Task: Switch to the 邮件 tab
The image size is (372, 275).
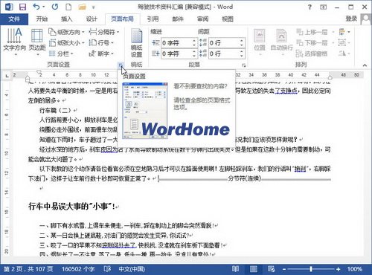Action: coord(178,19)
